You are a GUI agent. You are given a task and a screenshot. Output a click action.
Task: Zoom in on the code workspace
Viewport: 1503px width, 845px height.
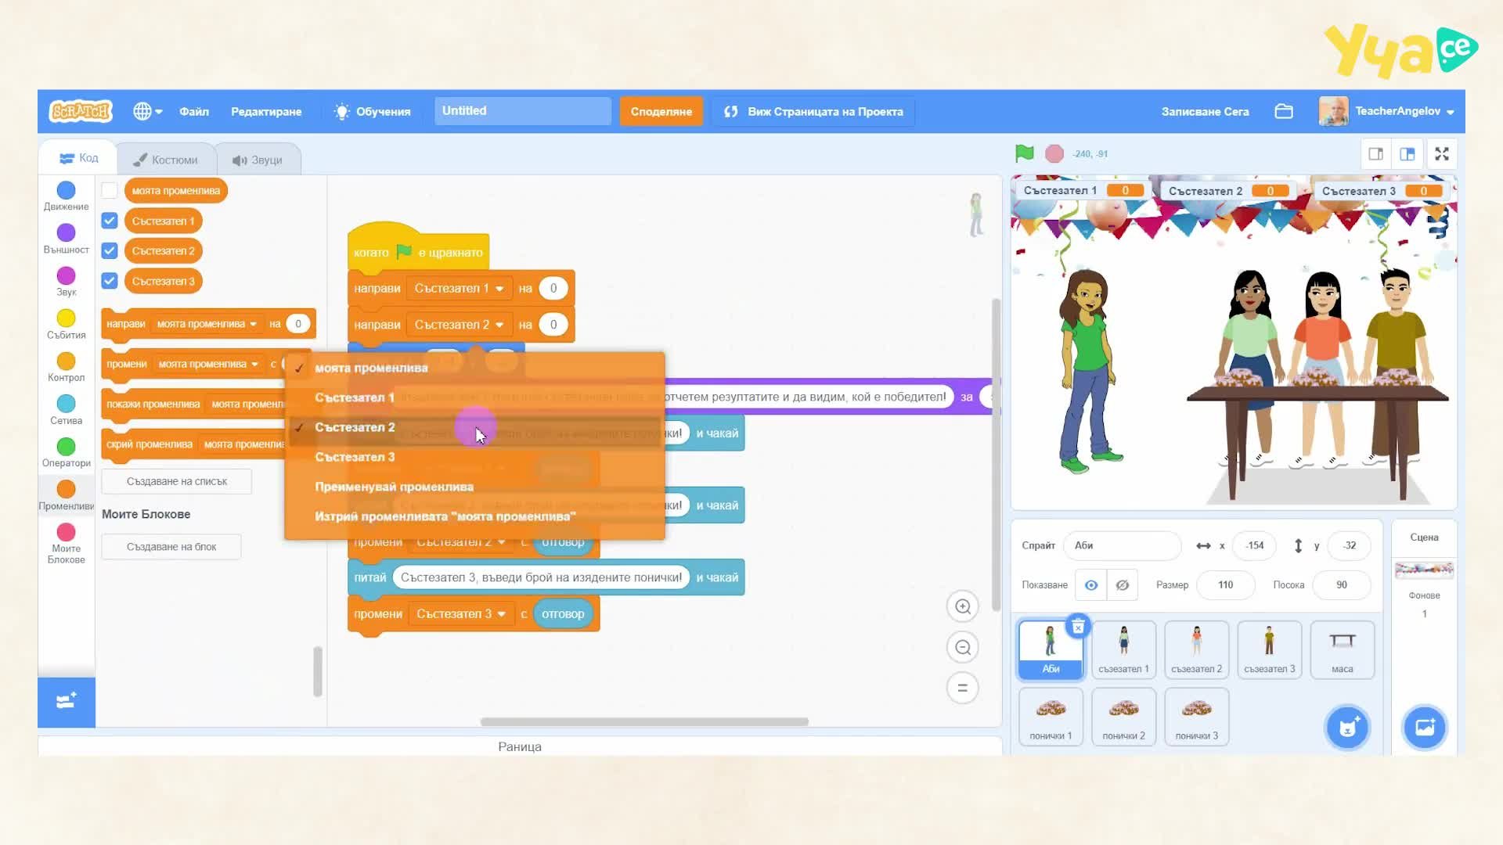point(963,606)
